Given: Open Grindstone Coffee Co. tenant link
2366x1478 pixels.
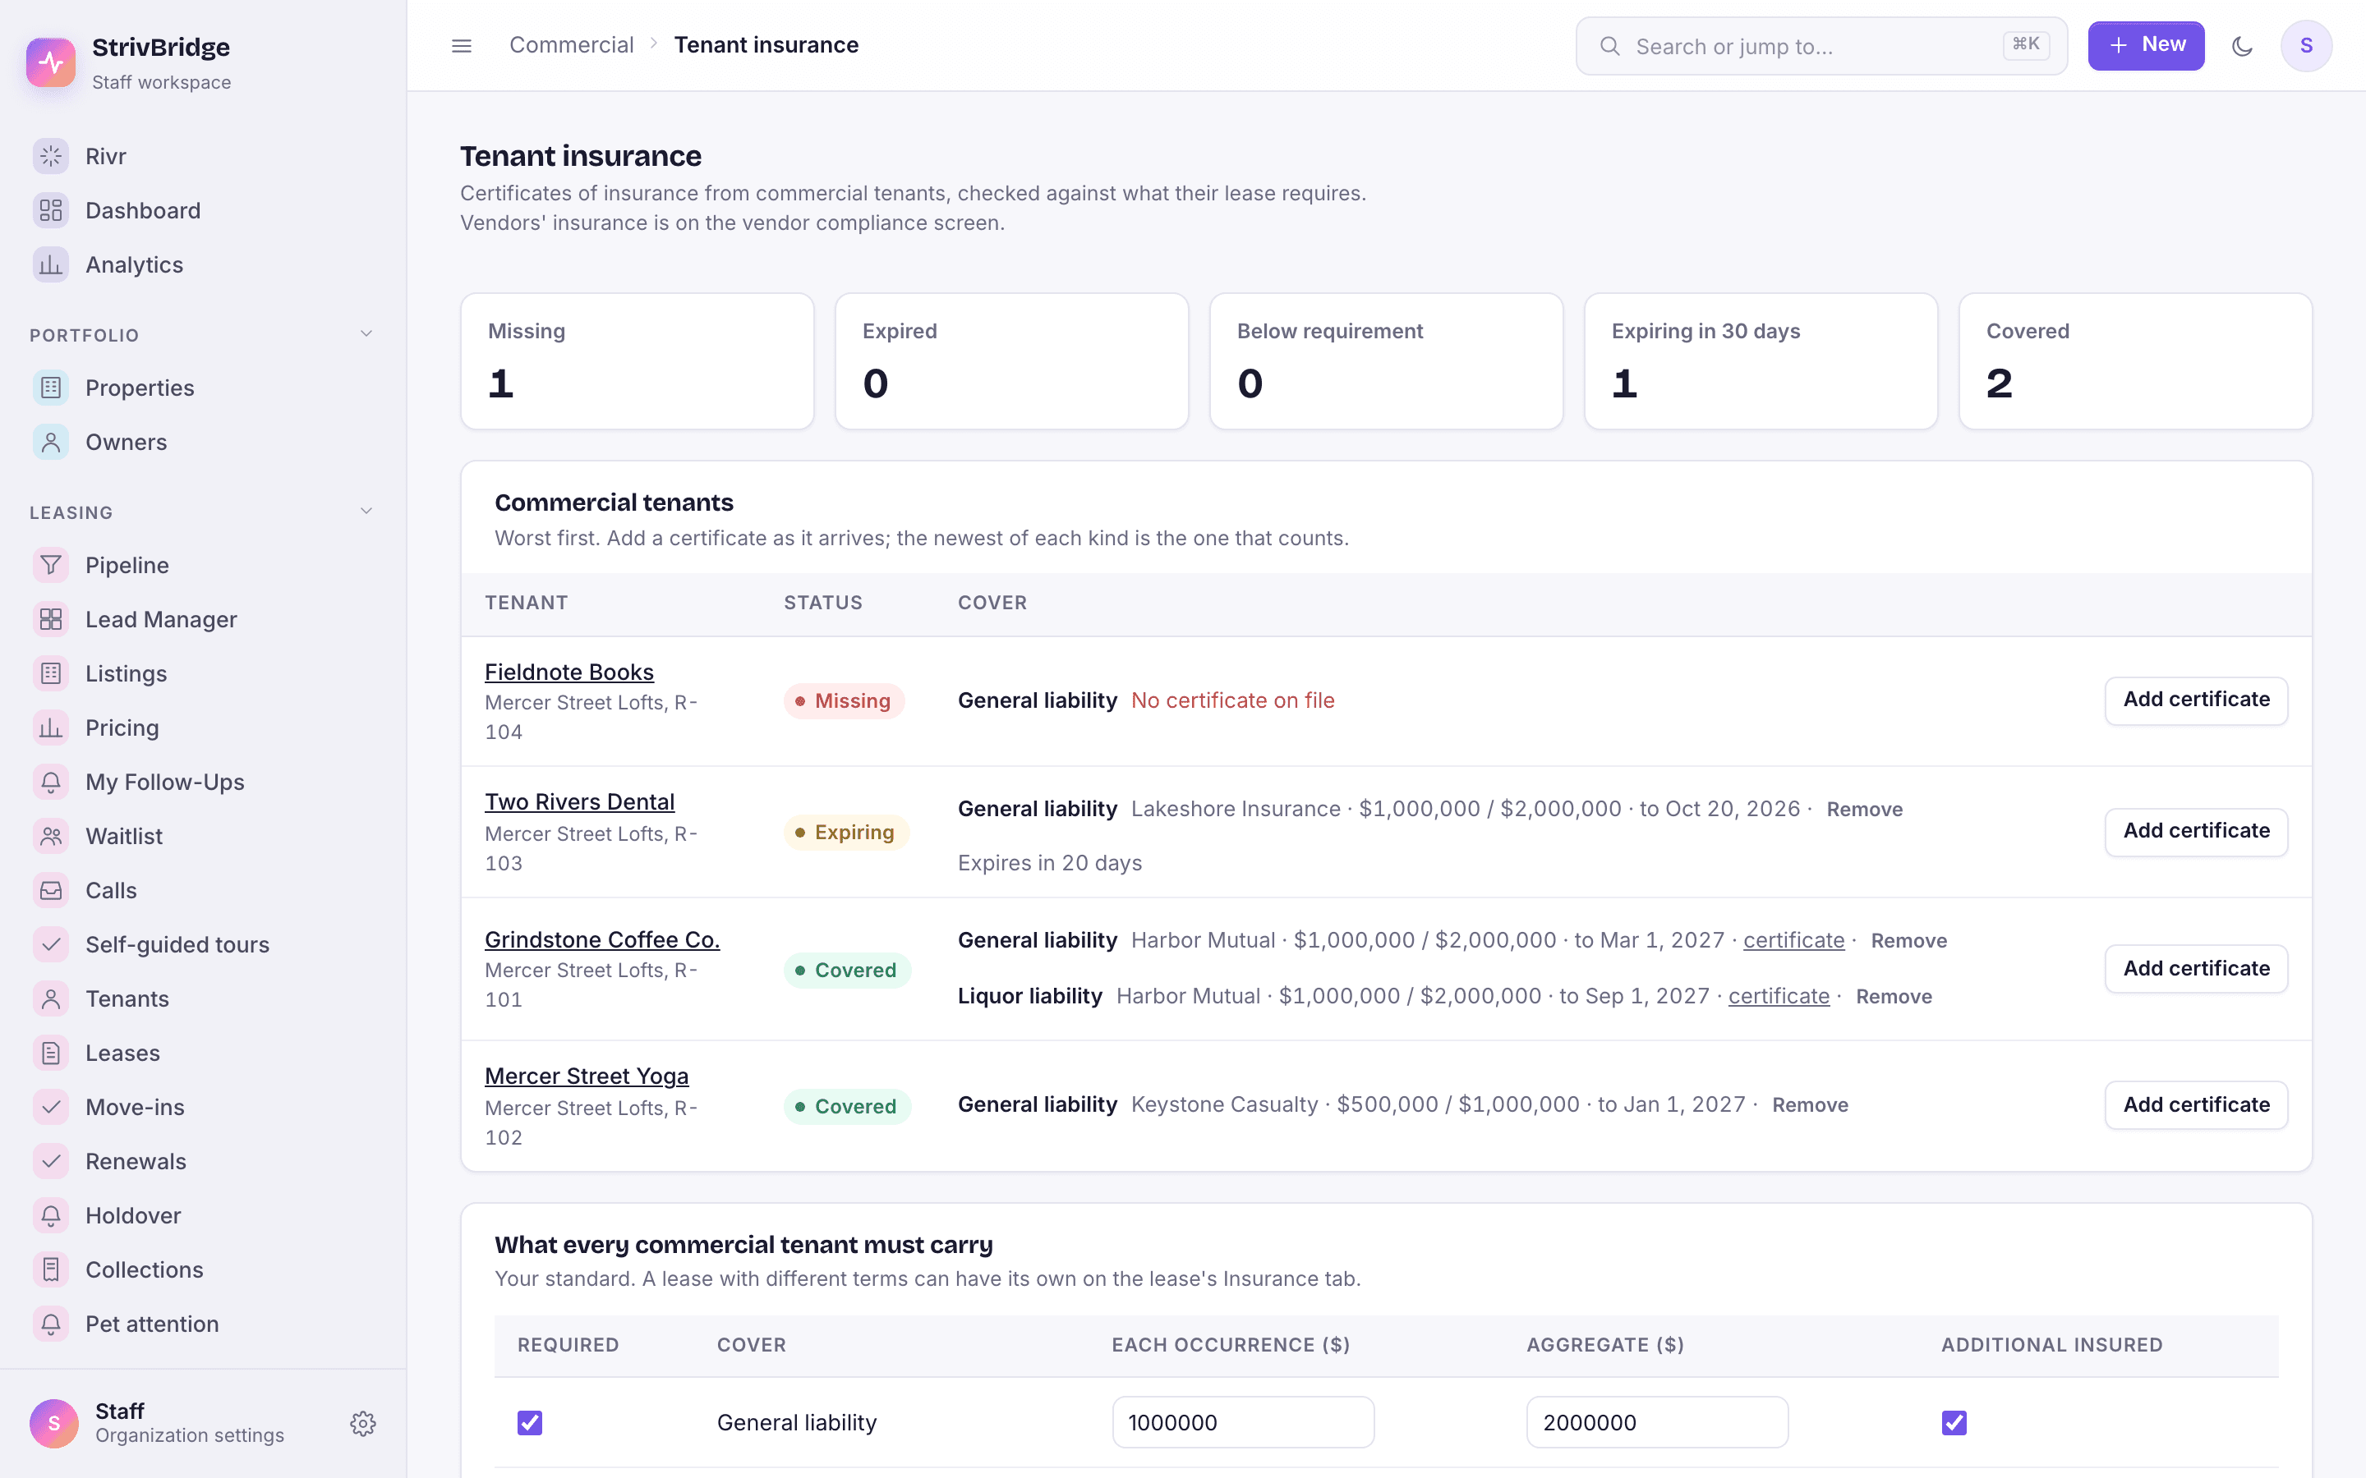Looking at the screenshot, I should pos(602,939).
